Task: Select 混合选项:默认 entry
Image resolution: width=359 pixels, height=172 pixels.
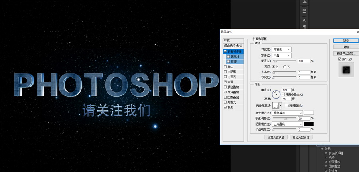Action: [x=233, y=46]
